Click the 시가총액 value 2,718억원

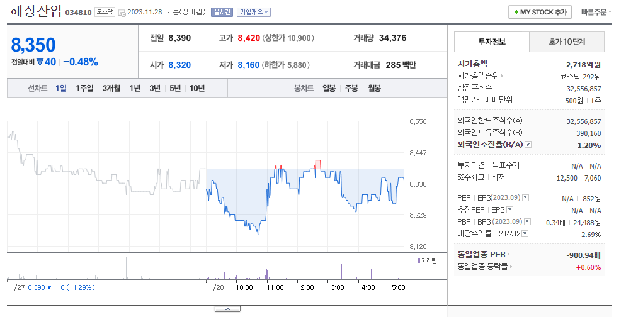coord(583,65)
